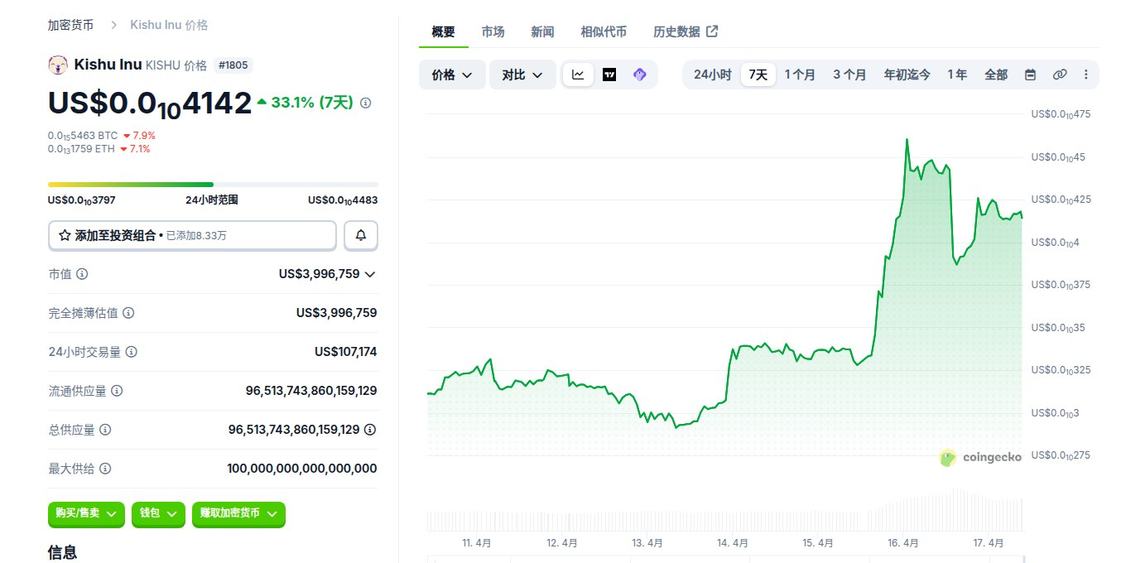Image resolution: width=1126 pixels, height=563 pixels.
Task: Open the info icon left of 总供应量 label
Action: pos(105,430)
